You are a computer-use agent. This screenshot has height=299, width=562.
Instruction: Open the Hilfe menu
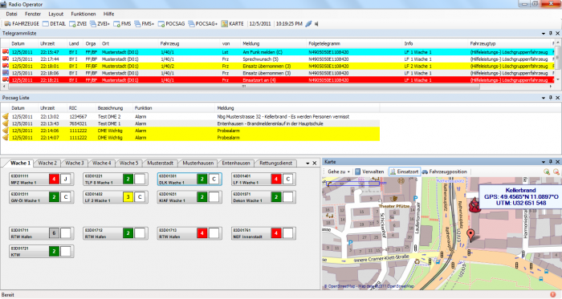pyautogui.click(x=108, y=14)
